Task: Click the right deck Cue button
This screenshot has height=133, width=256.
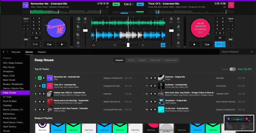Action: click(x=207, y=44)
